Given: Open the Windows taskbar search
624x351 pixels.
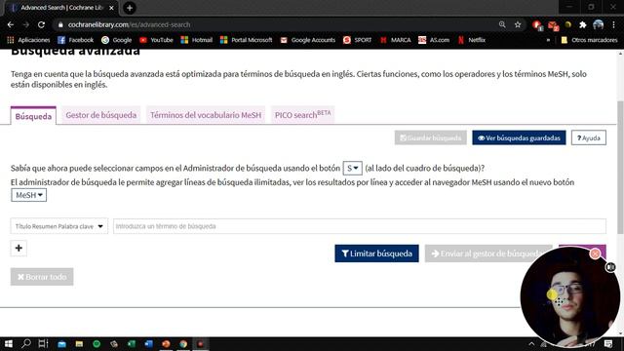Looking at the screenshot, I should [26, 343].
